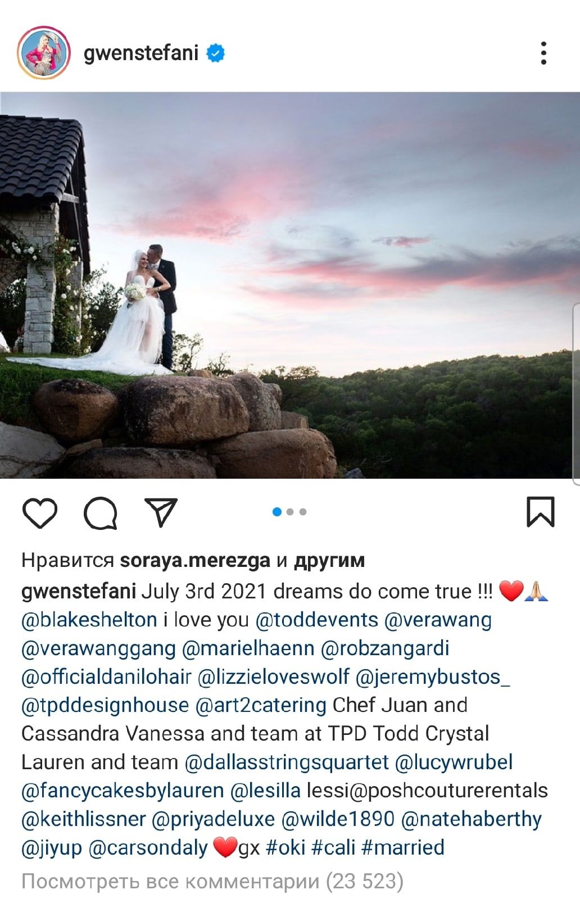The image size is (580, 899).
Task: Open @fancycakesbylauren mention
Action: (x=123, y=791)
